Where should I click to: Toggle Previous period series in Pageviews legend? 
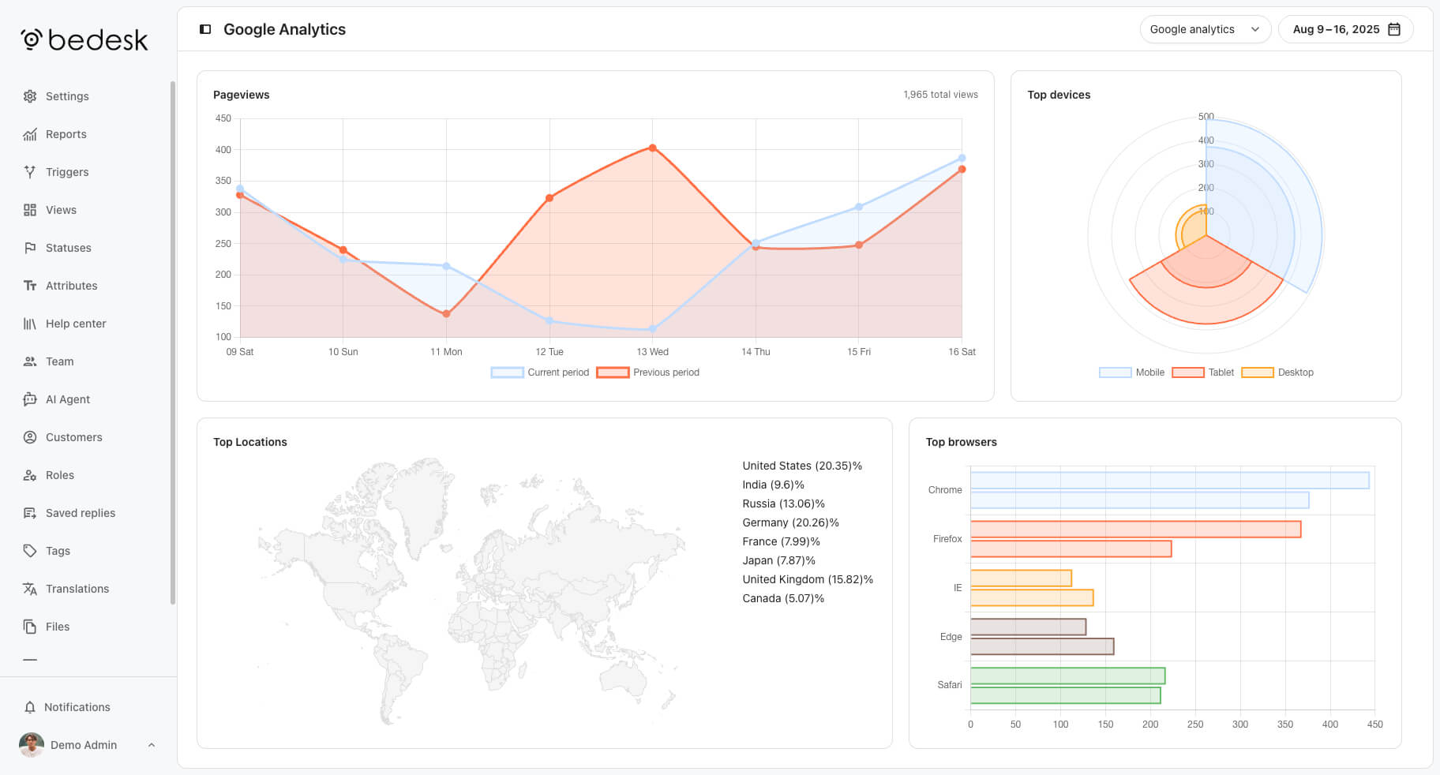click(648, 373)
